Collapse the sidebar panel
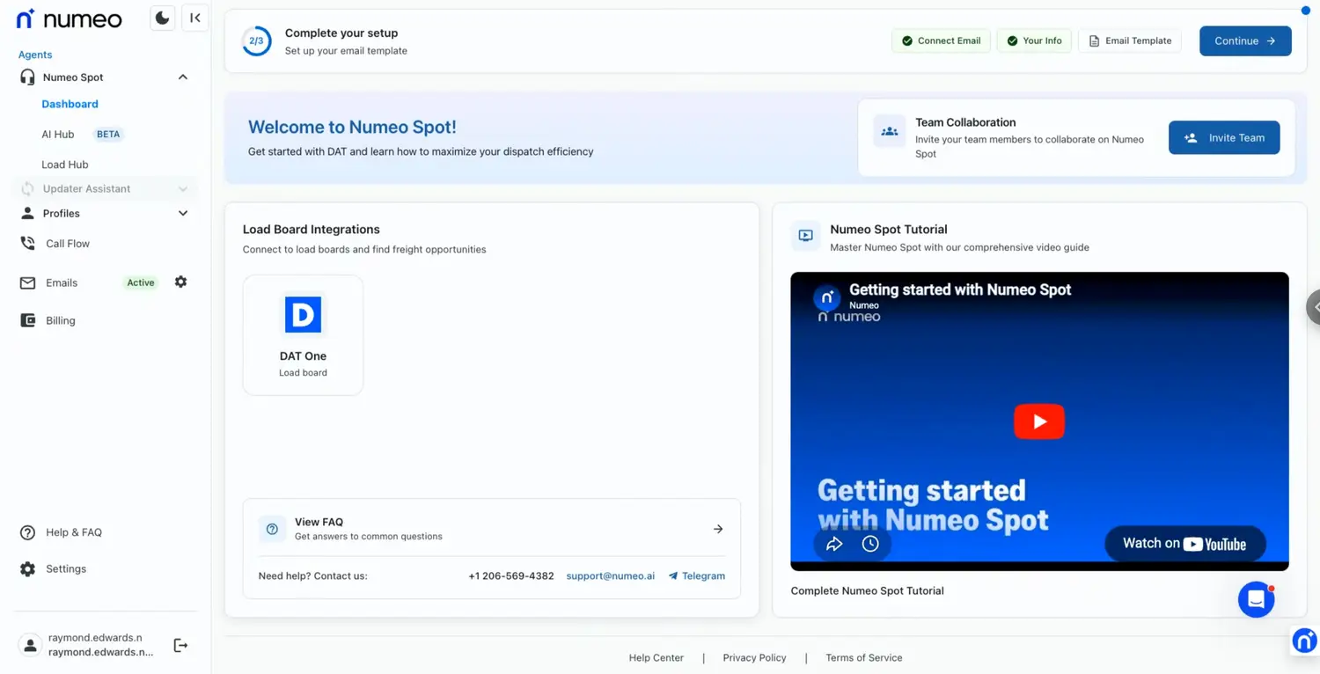 [195, 18]
